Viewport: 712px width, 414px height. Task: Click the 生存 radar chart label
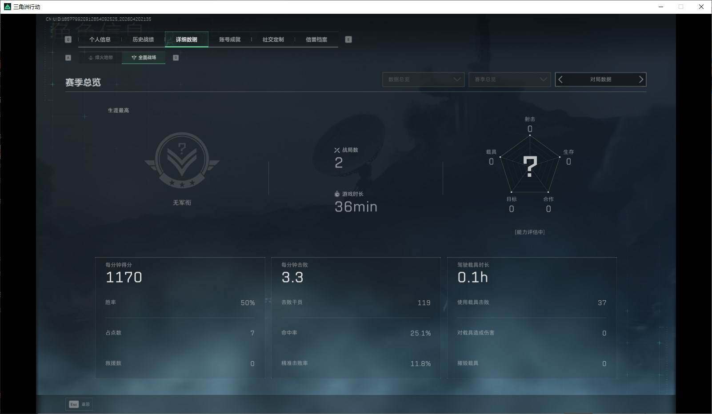pyautogui.click(x=568, y=152)
